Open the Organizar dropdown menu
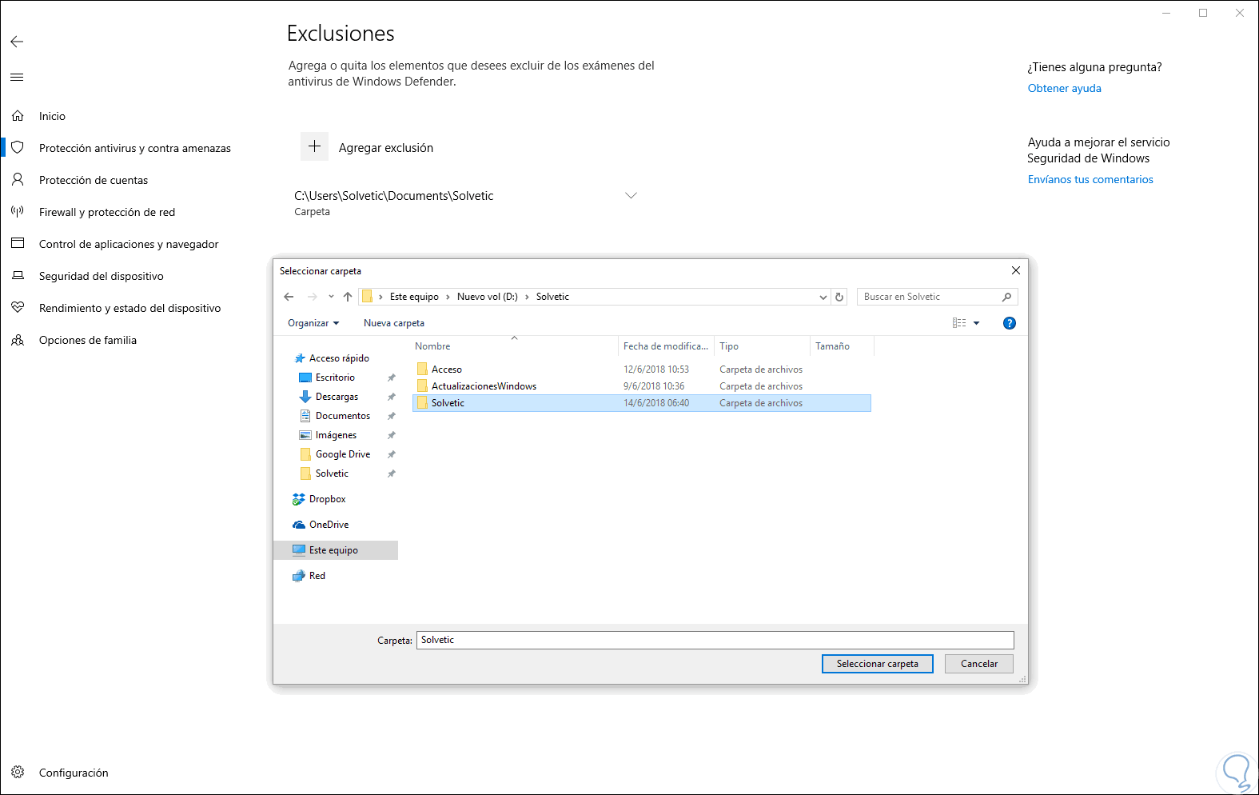Screen dimensions: 1259x795 point(313,323)
